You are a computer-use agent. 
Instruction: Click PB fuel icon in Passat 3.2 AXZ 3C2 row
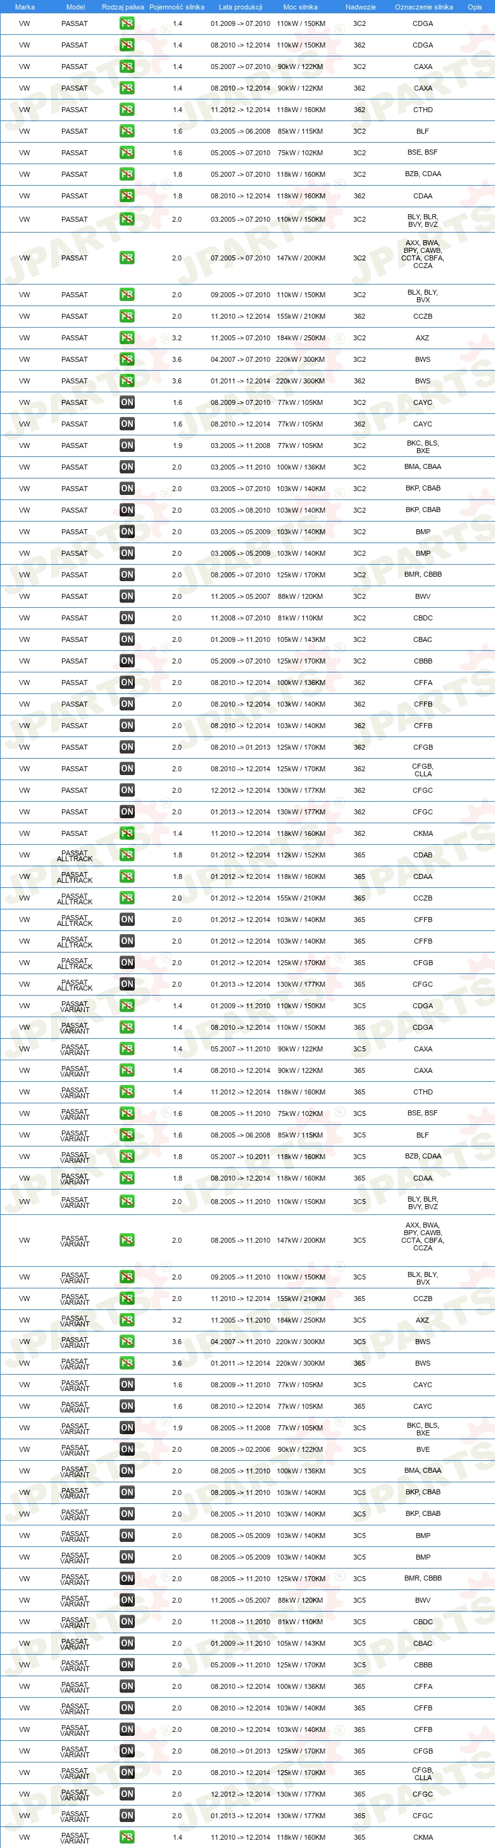coord(127,338)
